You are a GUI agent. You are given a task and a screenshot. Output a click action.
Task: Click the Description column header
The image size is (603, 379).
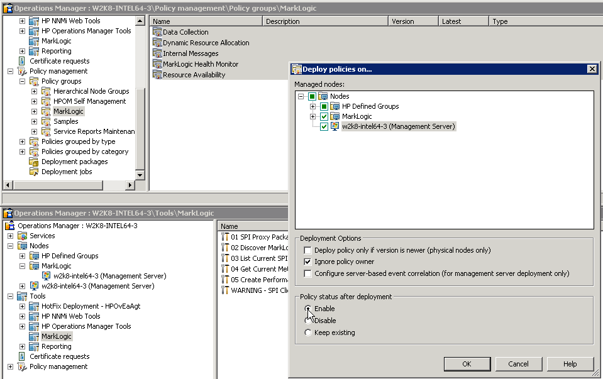(324, 21)
